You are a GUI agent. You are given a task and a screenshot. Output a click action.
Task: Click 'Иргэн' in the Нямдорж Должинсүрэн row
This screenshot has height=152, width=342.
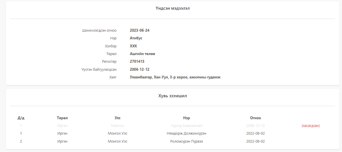click(x=62, y=133)
